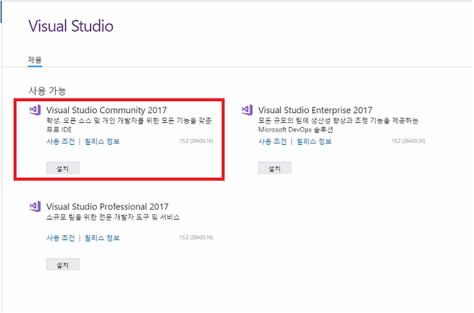Click the Professional version number 15.2 (26430.16)
Image resolution: width=474 pixels, height=313 pixels.
click(x=196, y=237)
